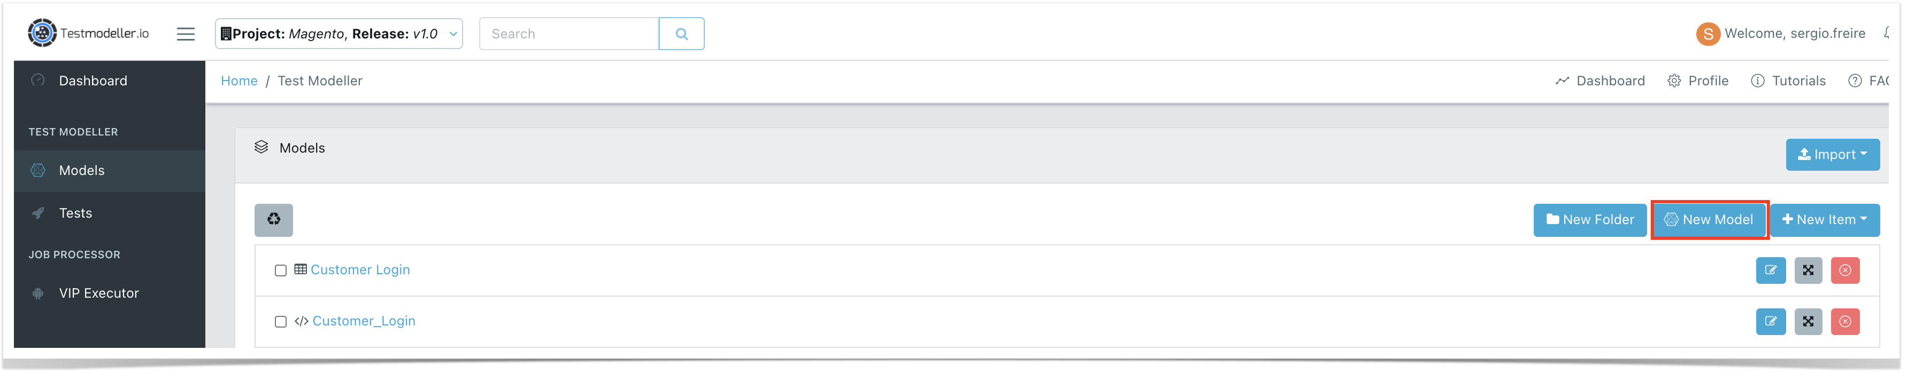Delete the Customer_Login code item
1907x374 pixels.
click(x=1845, y=322)
